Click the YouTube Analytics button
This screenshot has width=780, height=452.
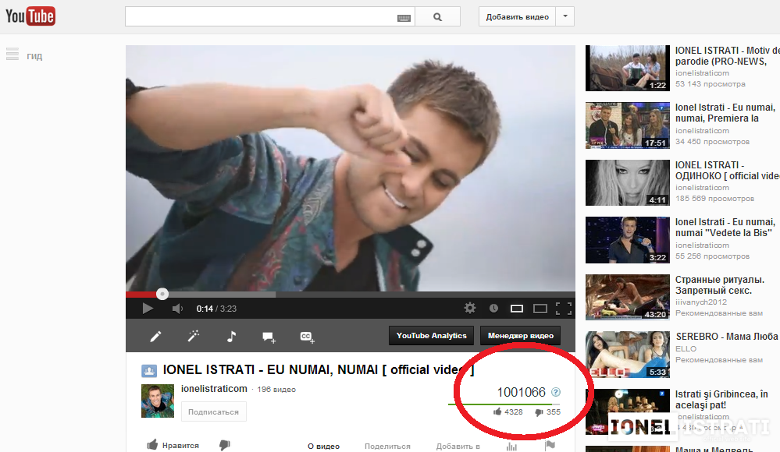point(431,336)
